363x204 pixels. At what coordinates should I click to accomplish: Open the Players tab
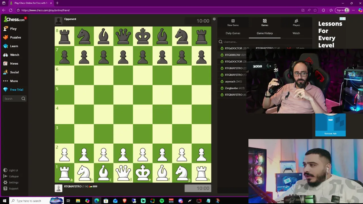click(x=296, y=23)
